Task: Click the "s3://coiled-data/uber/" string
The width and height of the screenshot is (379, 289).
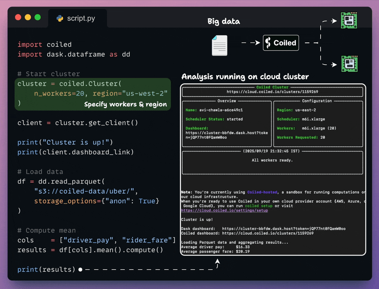Action: tap(84, 191)
